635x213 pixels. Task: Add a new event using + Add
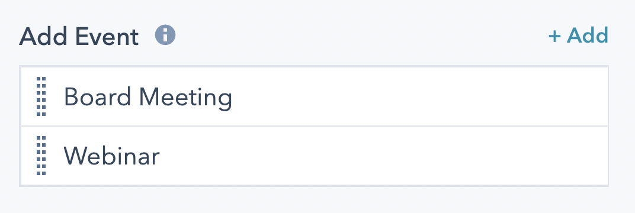tap(578, 35)
